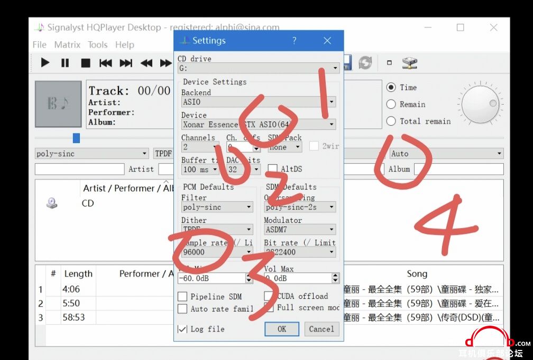Open the Buffer time 100 ms dropdown

pos(200,169)
